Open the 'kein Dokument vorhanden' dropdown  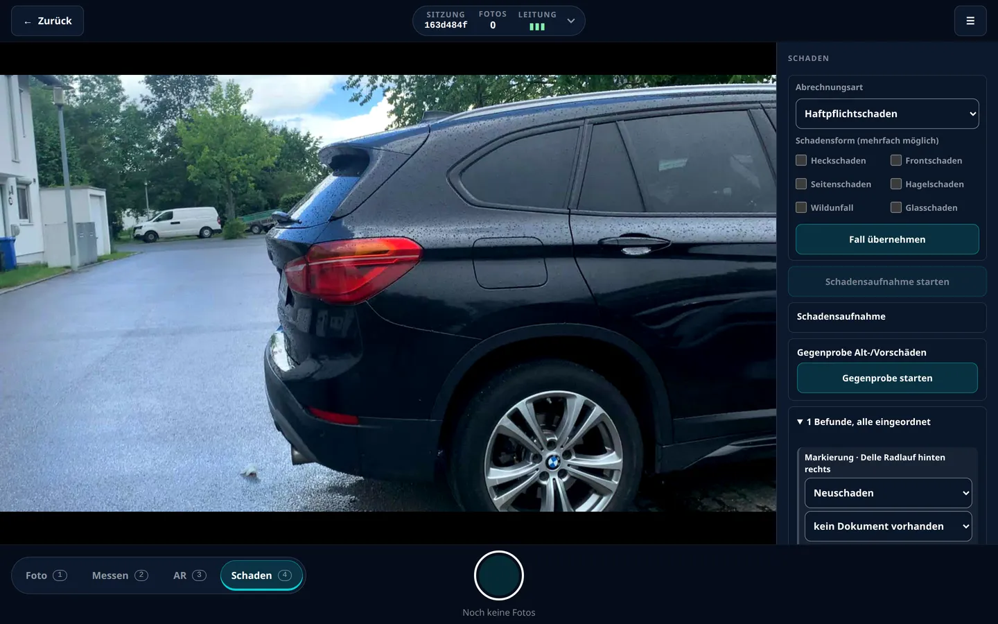[888, 526]
